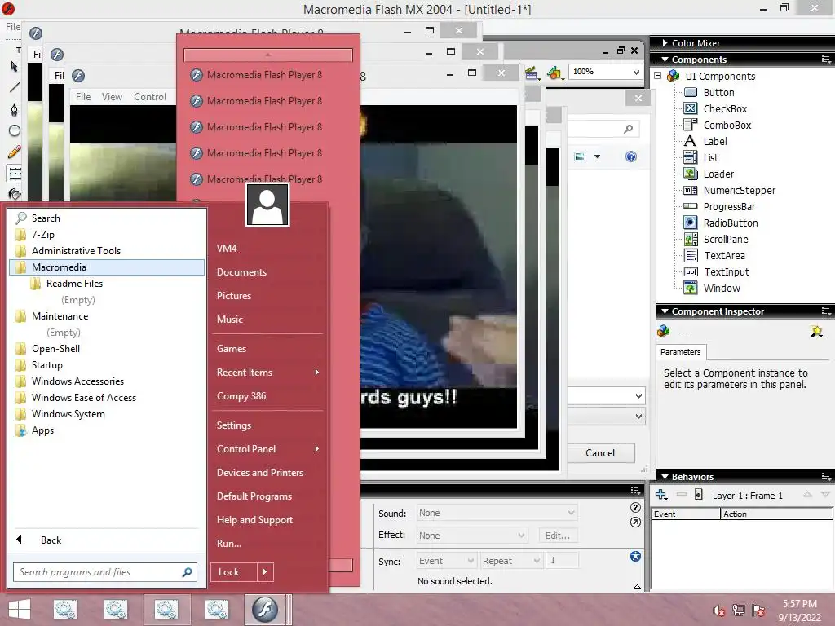The height and width of the screenshot is (626, 835).
Task: Select the TextInput component icon
Action: tap(690, 272)
